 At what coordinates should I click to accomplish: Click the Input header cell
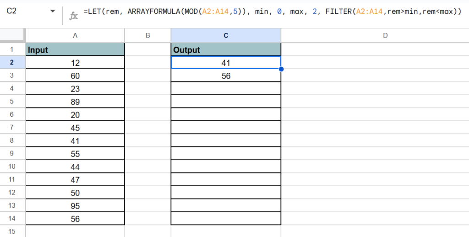(x=75, y=50)
